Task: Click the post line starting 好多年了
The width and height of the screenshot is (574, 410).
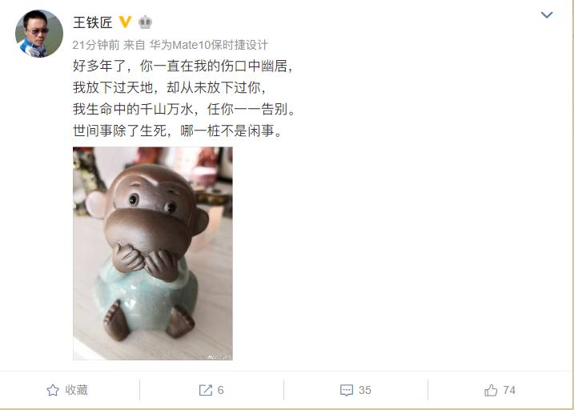Action: click(x=183, y=66)
